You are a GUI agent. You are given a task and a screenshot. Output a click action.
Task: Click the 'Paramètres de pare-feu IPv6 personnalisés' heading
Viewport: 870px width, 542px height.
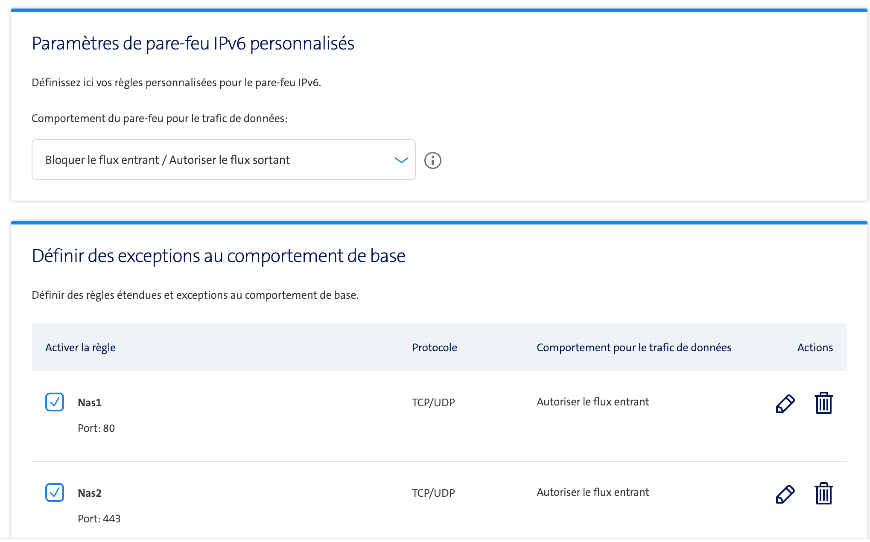pos(193,44)
